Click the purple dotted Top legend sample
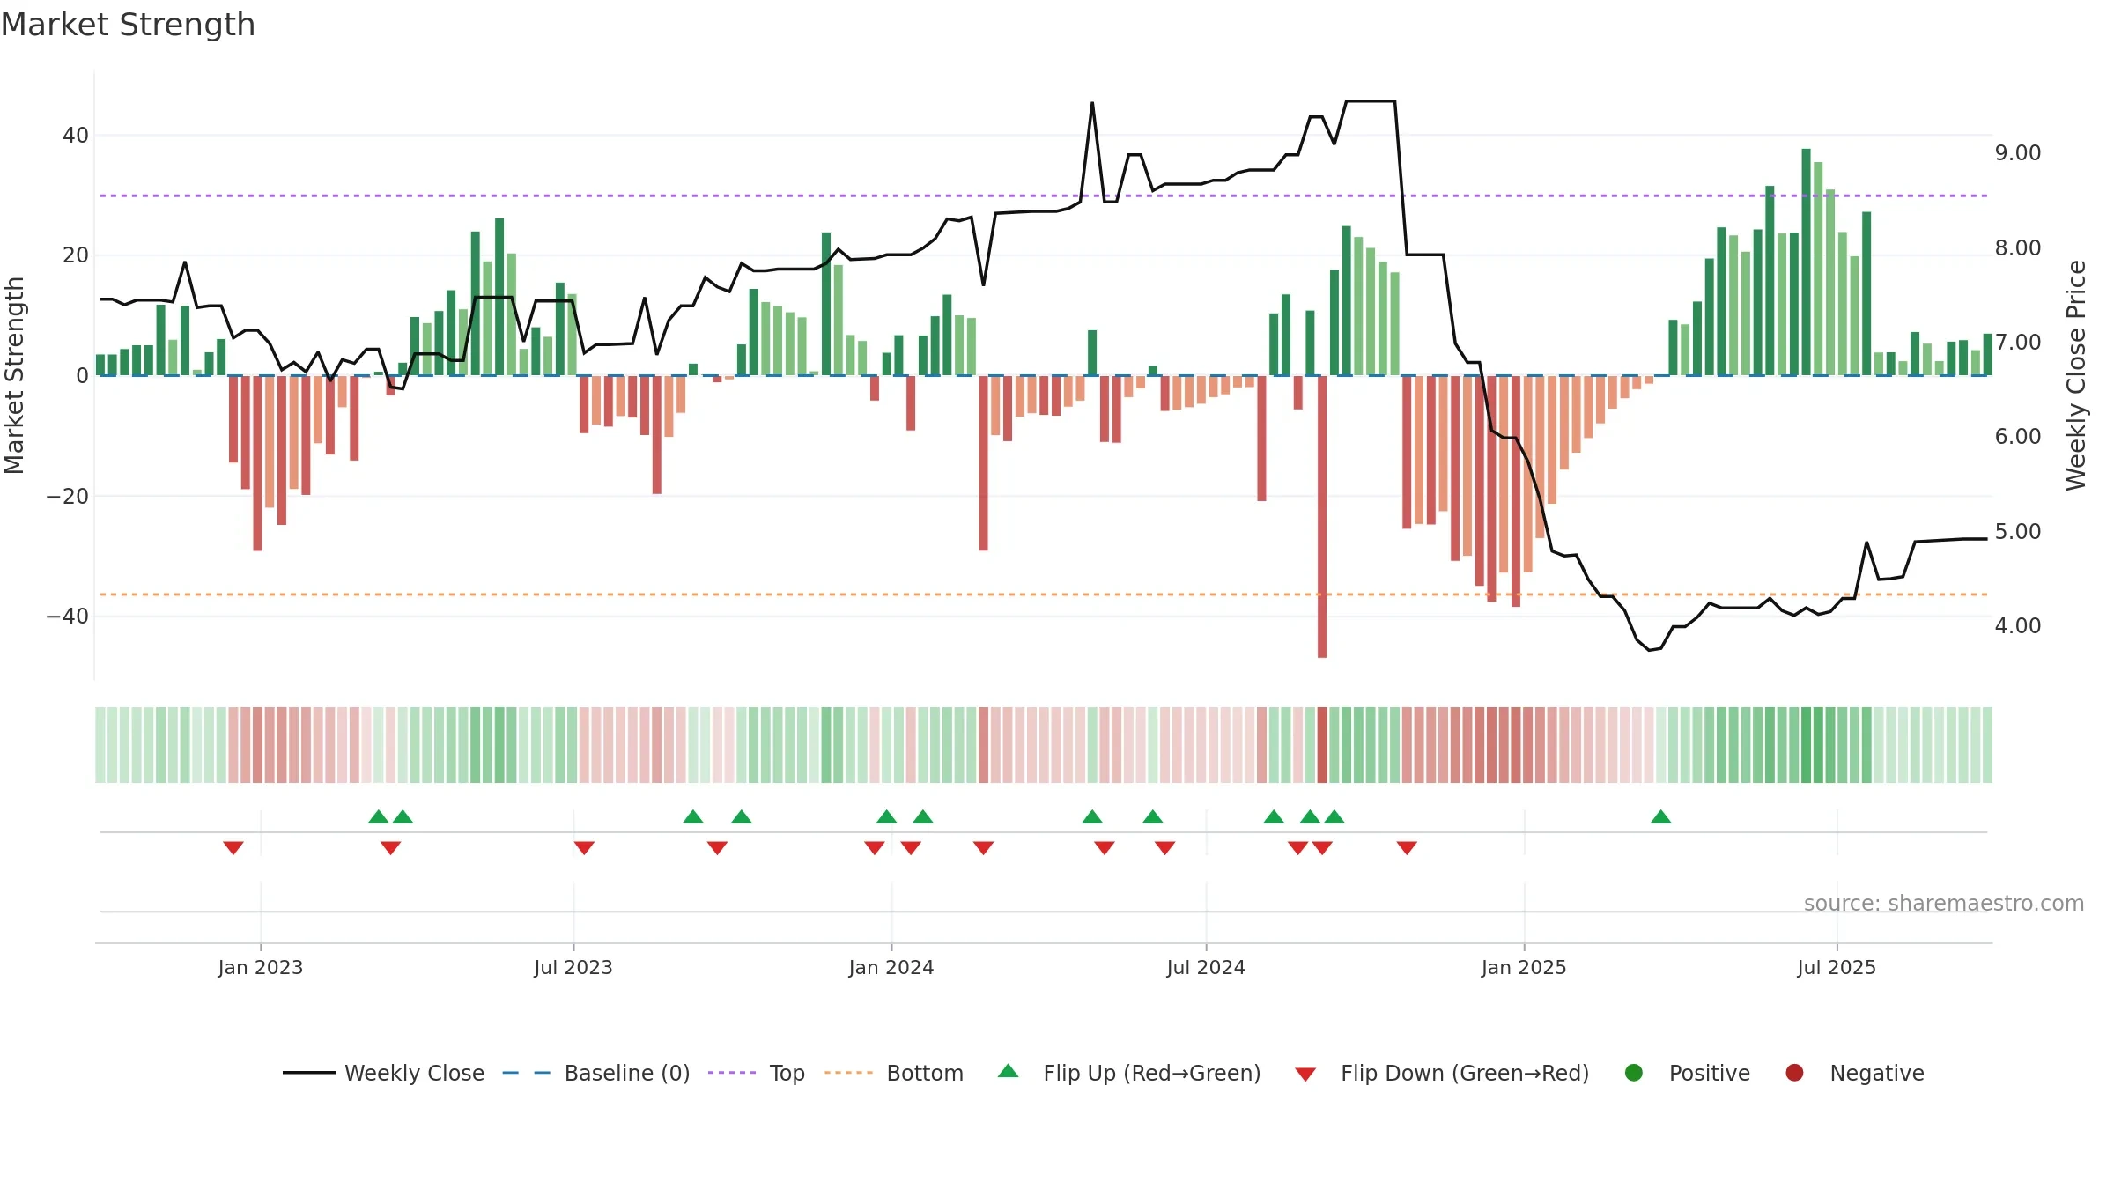2114x1189 pixels. pos(732,1073)
